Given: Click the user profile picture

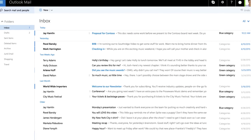Looking at the screenshot, I should click(248, 3).
